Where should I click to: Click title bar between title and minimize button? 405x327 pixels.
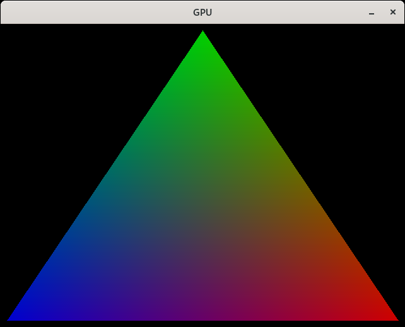click(x=290, y=13)
